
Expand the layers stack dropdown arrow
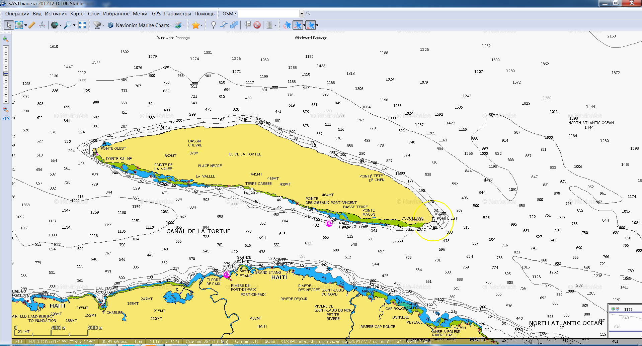pos(184,25)
